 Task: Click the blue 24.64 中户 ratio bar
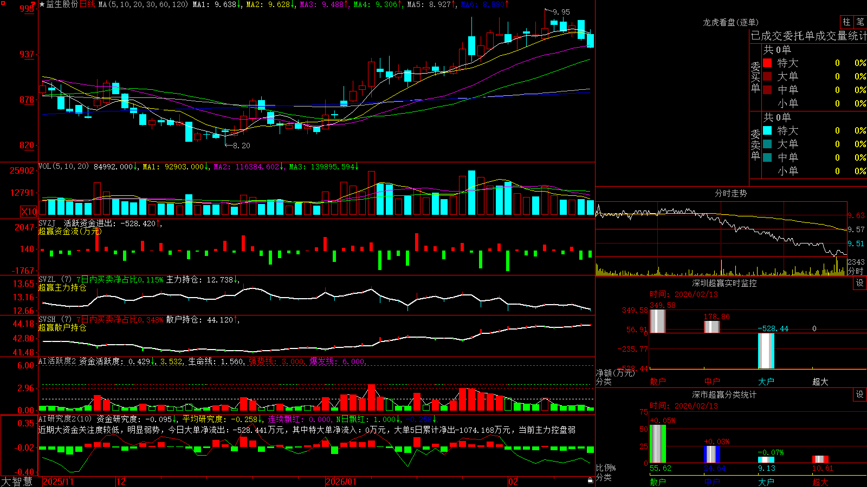(712, 455)
